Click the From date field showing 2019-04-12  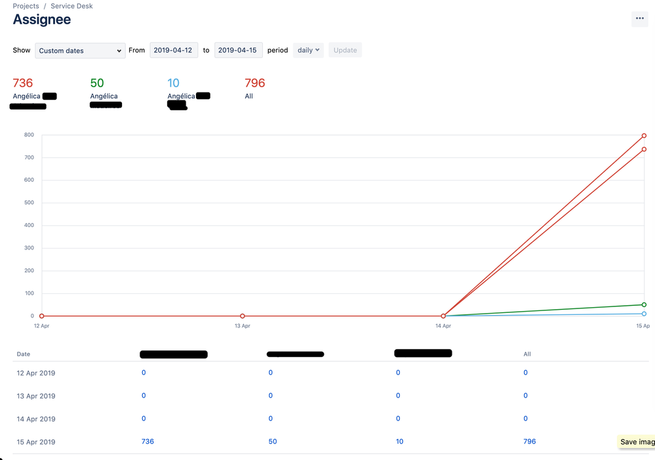(x=173, y=50)
